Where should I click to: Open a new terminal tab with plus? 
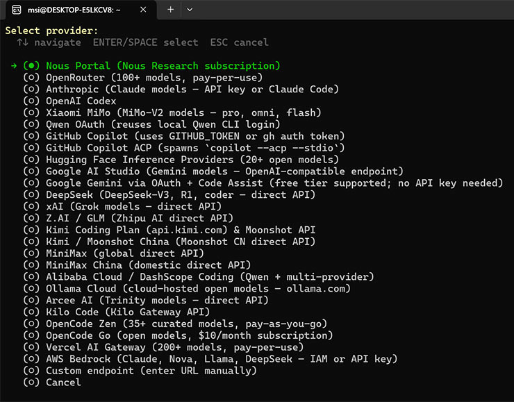tap(170, 10)
